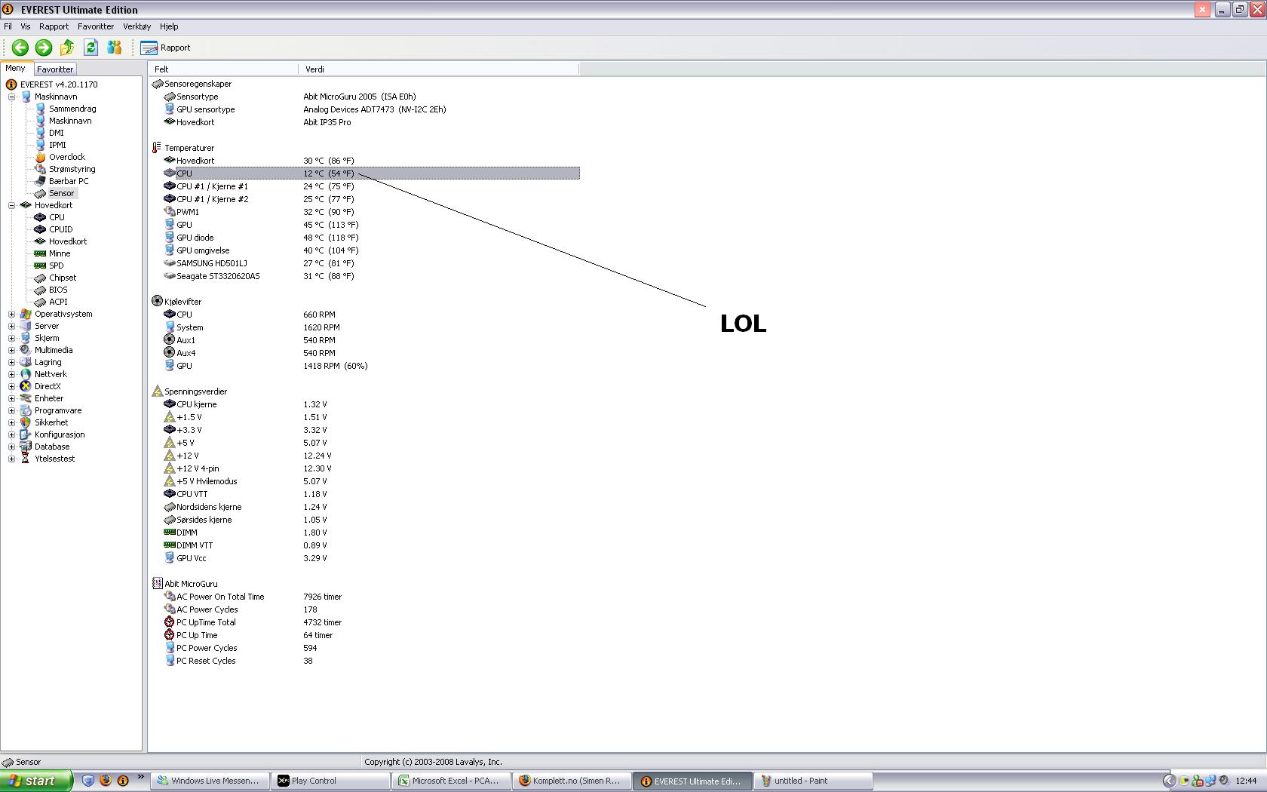Screen dimensions: 1267x792
Task: Expand the Operativsystem tree node
Action: [x=11, y=314]
